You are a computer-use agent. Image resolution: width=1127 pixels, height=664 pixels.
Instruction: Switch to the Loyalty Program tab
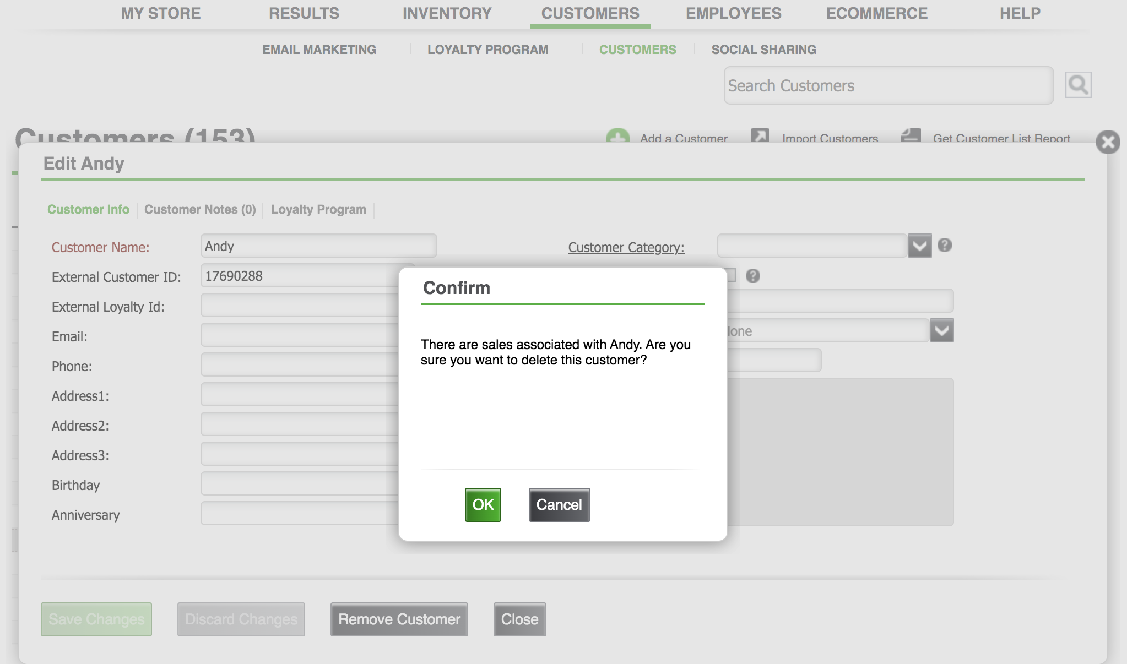click(318, 209)
